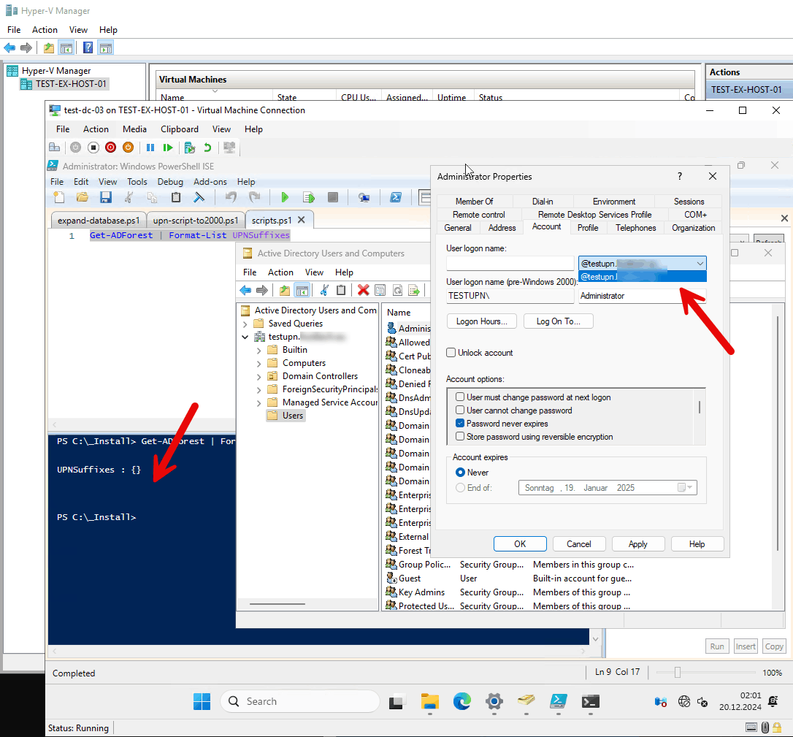Click Apply in Administrator Properties dialog
Viewport: 793px width, 737px height.
637,543
